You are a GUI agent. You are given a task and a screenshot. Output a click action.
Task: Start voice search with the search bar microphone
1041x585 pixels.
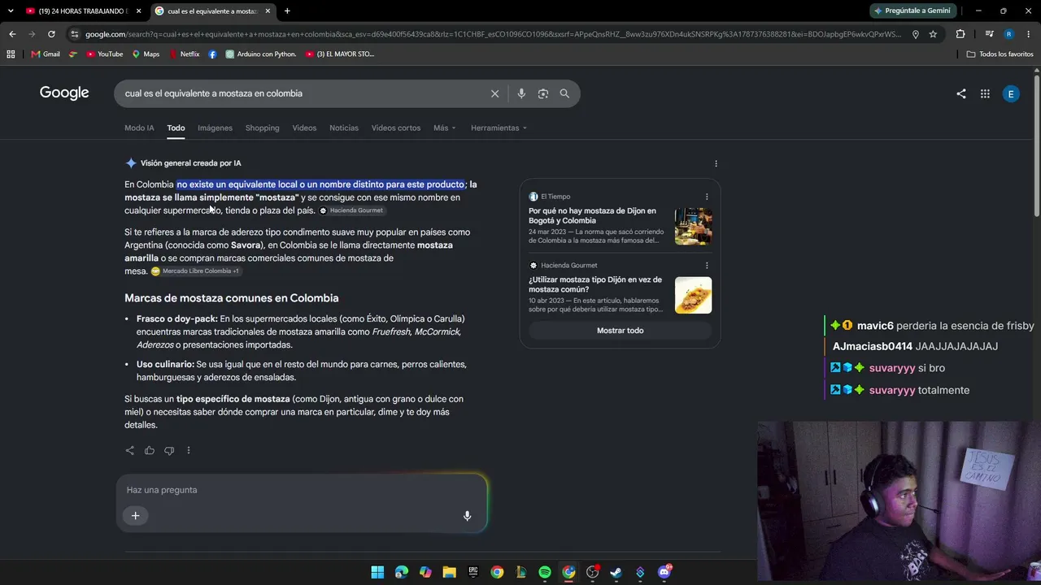[x=521, y=93]
